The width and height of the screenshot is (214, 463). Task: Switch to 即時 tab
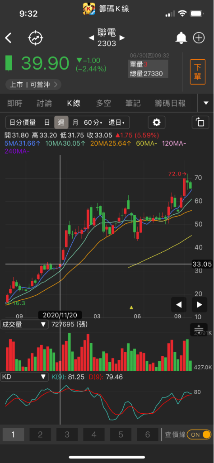[14, 104]
